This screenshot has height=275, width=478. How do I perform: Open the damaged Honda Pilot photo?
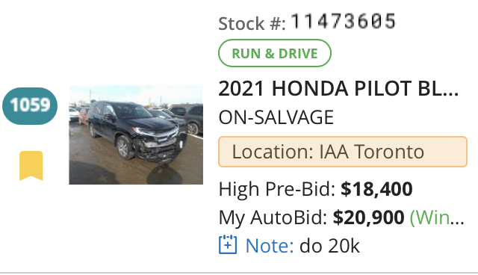click(x=136, y=135)
